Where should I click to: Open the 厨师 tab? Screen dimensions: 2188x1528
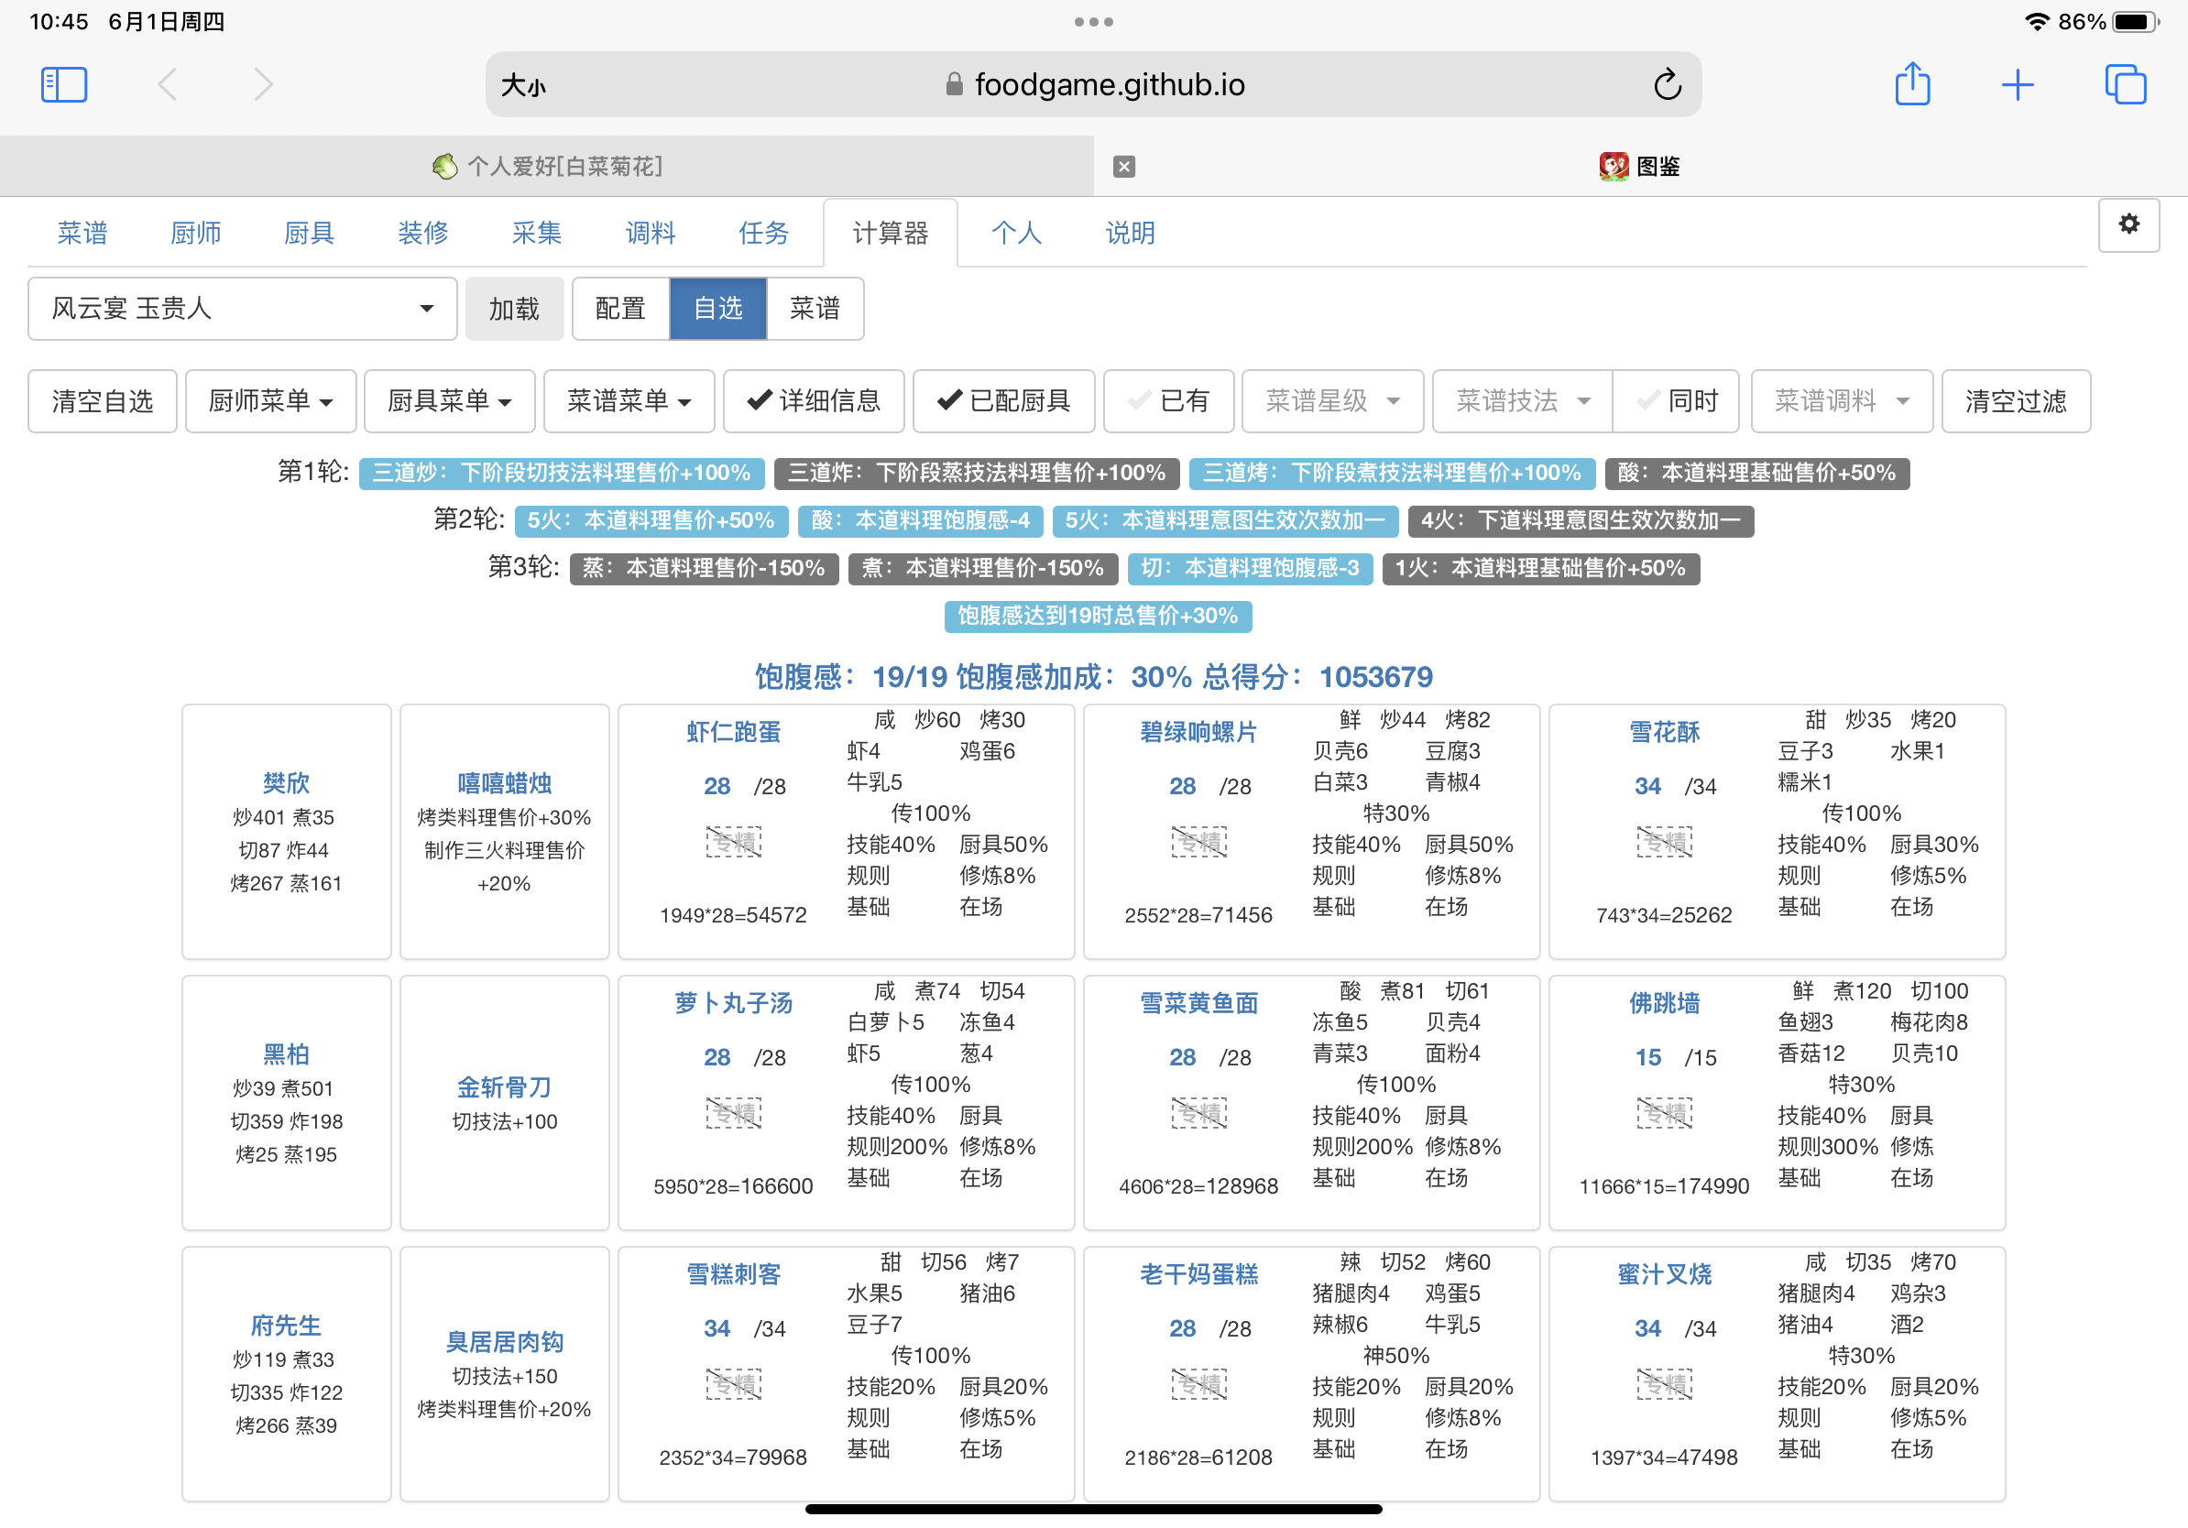pos(195,233)
